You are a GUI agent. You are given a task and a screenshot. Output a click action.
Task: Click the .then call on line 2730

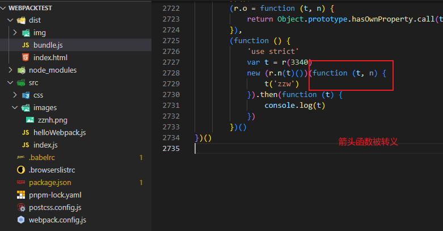(268, 95)
